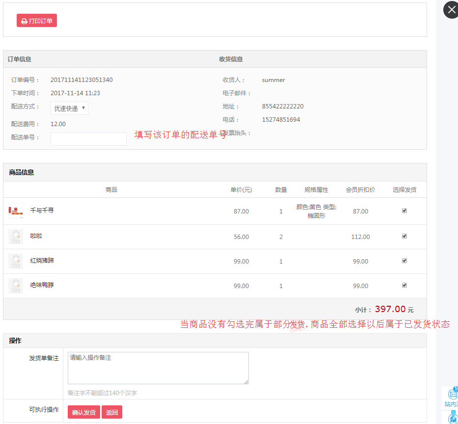Toggle shipping checkbox for 啦啦
This screenshot has width=458, height=424.
404,236
